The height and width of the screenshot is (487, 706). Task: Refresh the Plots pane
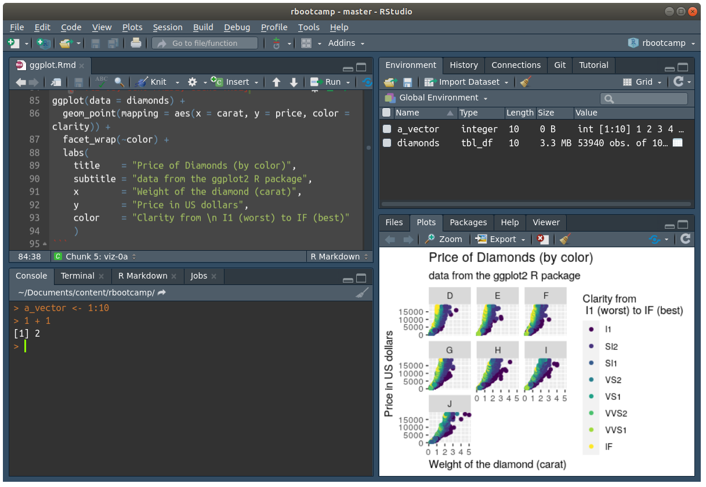pos(685,239)
